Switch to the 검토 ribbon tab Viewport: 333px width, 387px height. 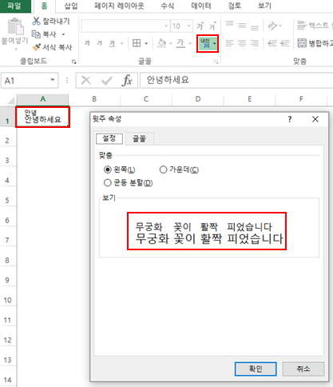(x=235, y=6)
